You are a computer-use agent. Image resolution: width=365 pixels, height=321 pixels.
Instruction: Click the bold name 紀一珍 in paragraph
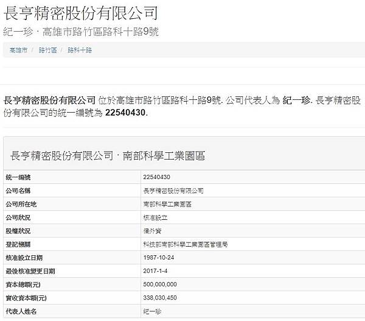(x=296, y=101)
